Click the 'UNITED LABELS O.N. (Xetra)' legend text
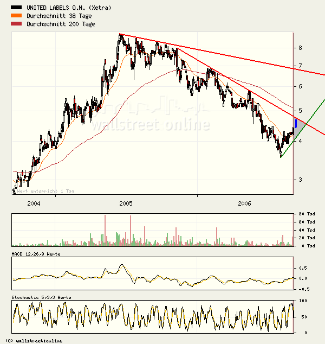This screenshot has width=325, height=344. [69, 8]
